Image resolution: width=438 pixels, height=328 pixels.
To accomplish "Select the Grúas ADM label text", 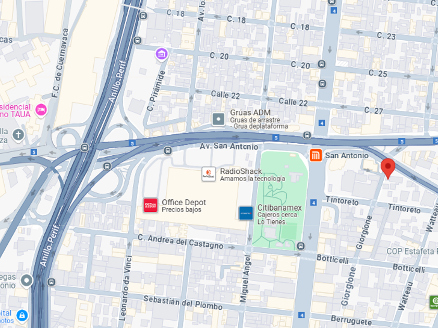I will point(250,112).
